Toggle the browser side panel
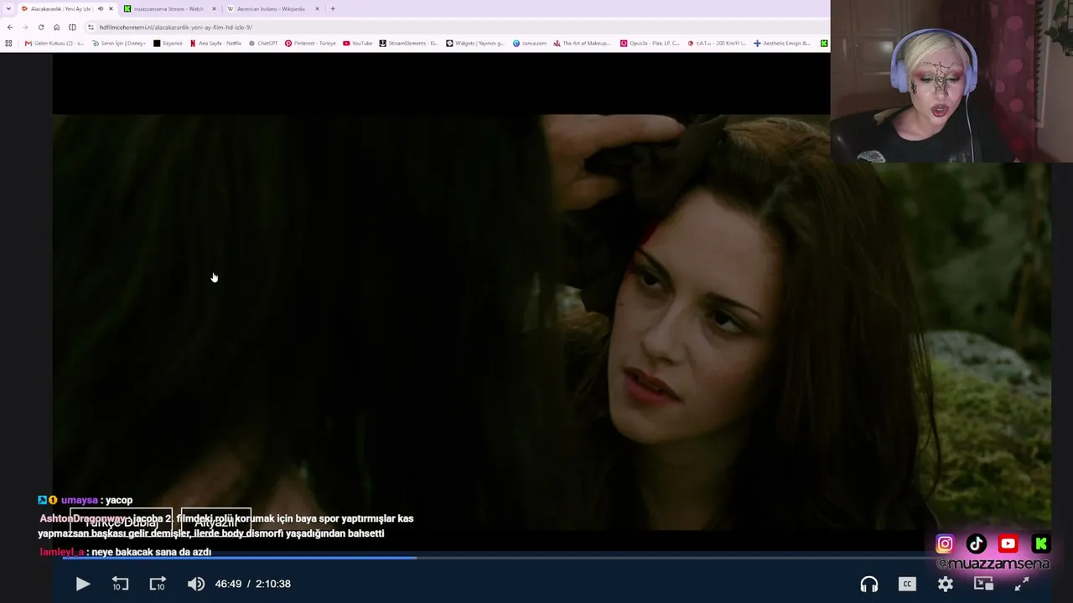The height and width of the screenshot is (603, 1073). point(72,27)
